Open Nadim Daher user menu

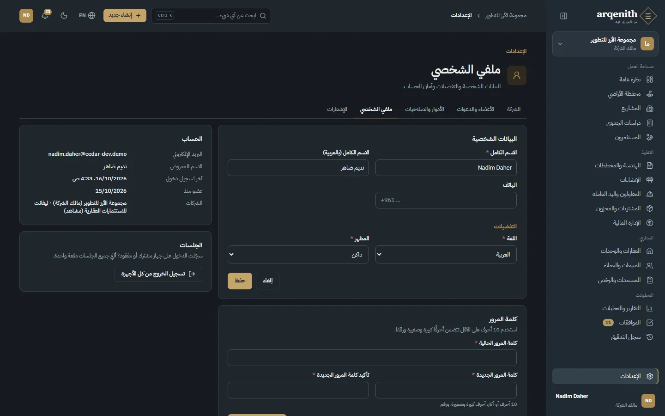click(x=605, y=400)
